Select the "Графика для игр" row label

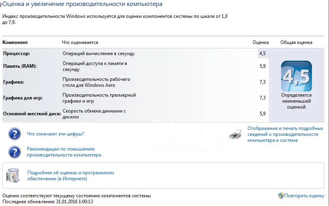pos(23,98)
